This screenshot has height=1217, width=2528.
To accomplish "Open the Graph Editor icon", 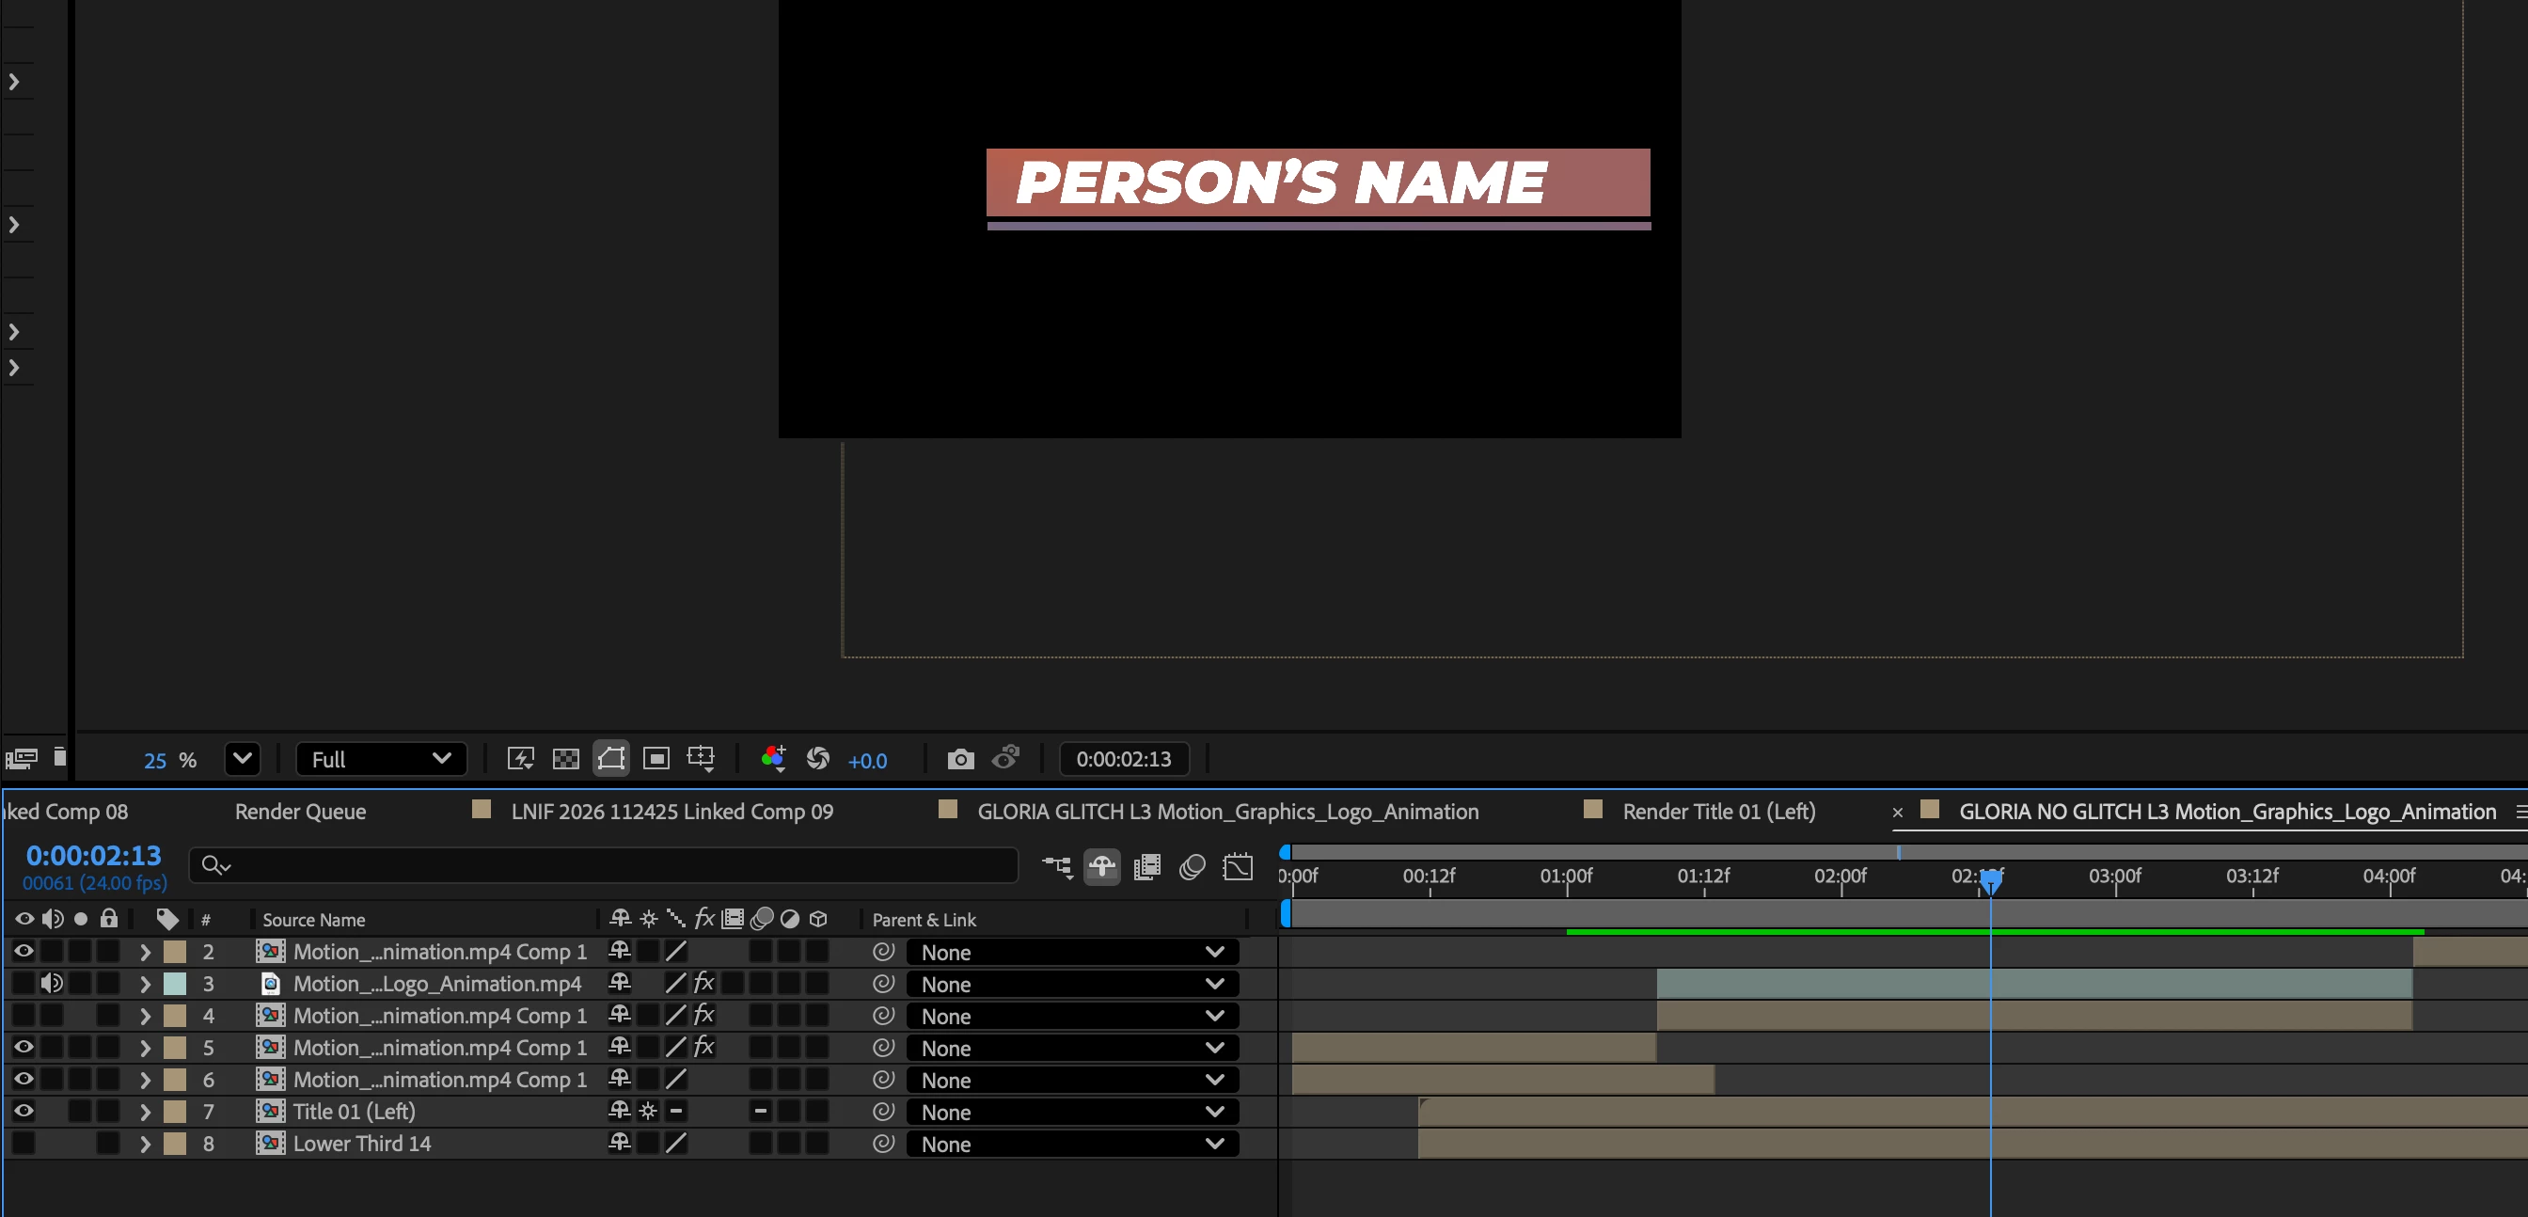I will click(1239, 866).
